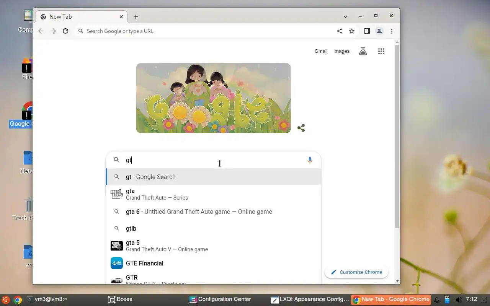The width and height of the screenshot is (490, 306).
Task: Click the Chrome back arrow
Action: [x=41, y=31]
